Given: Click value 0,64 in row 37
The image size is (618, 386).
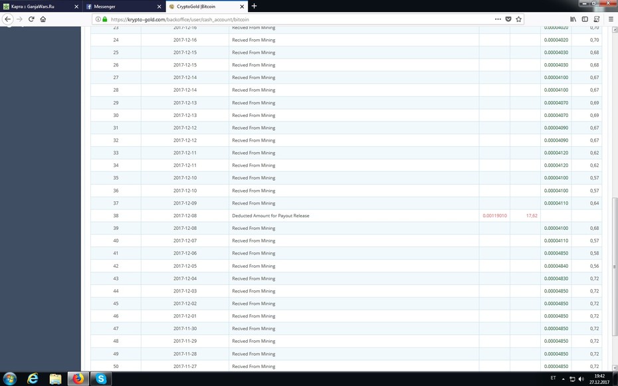Looking at the screenshot, I should [x=594, y=203].
